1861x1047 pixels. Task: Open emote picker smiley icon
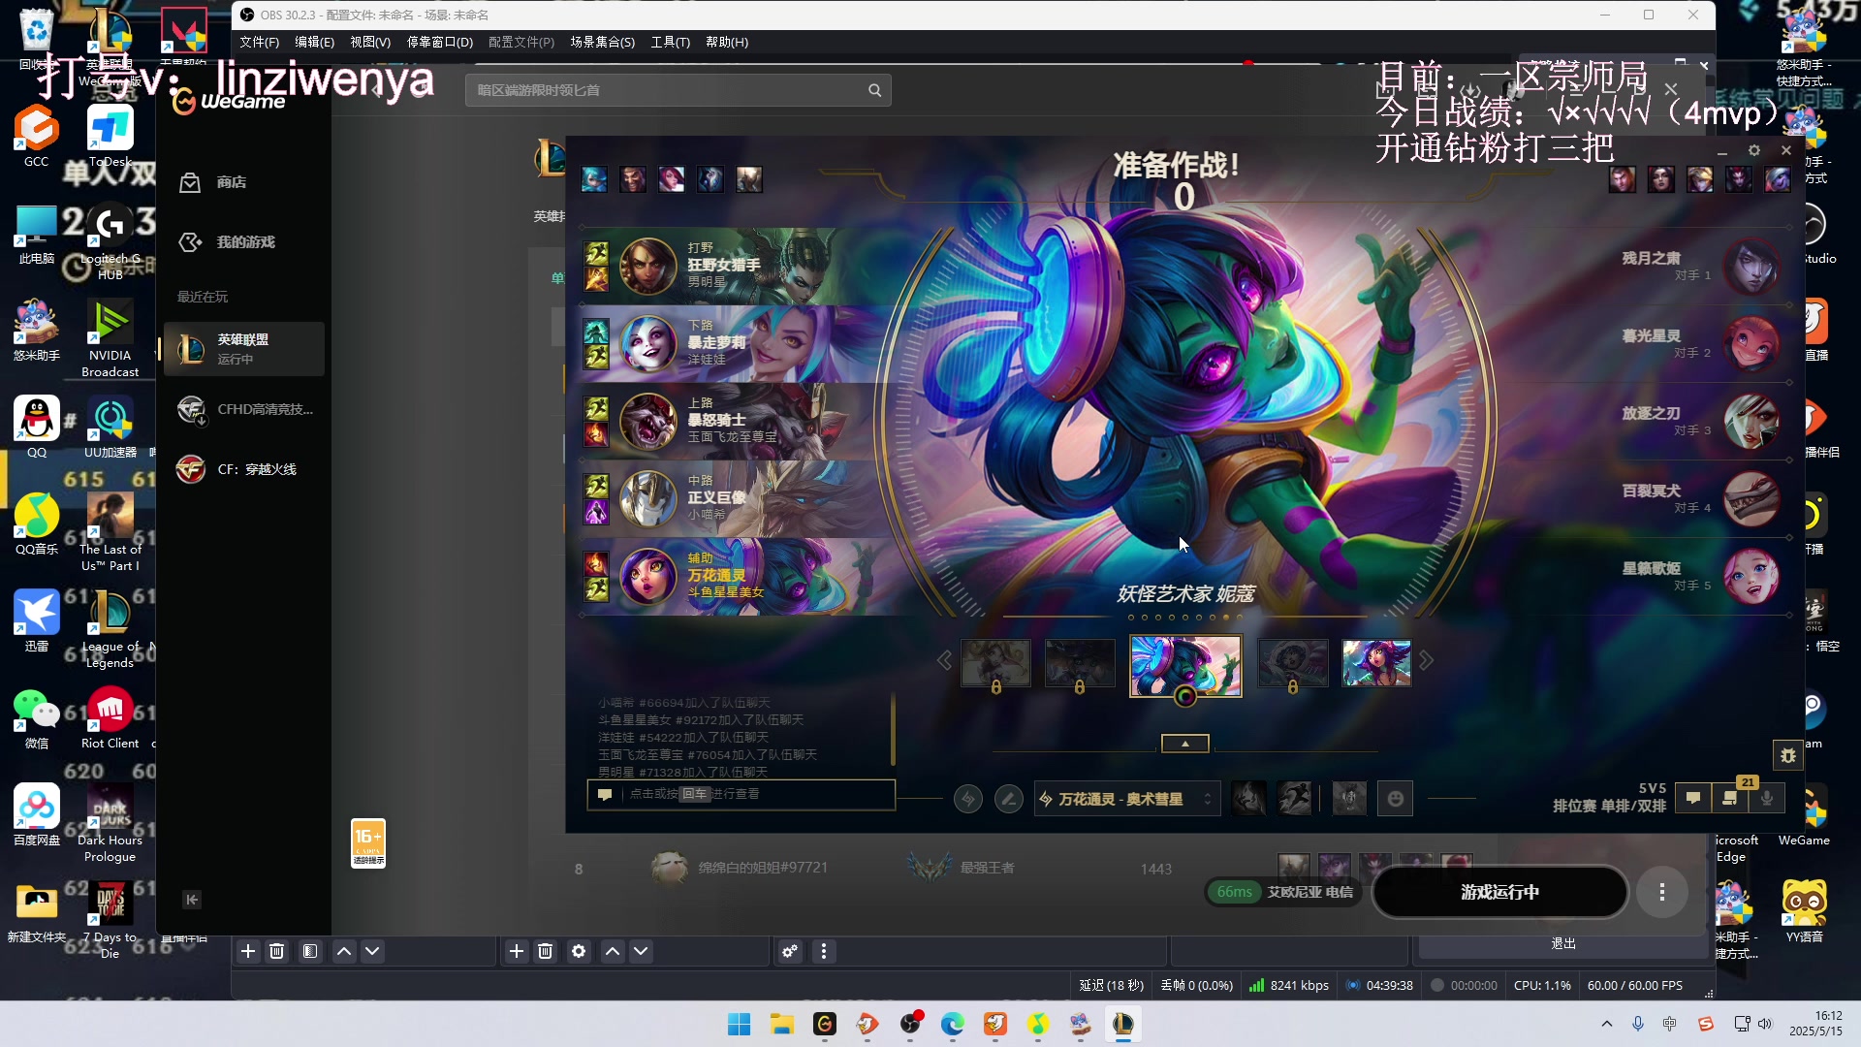point(1396,798)
